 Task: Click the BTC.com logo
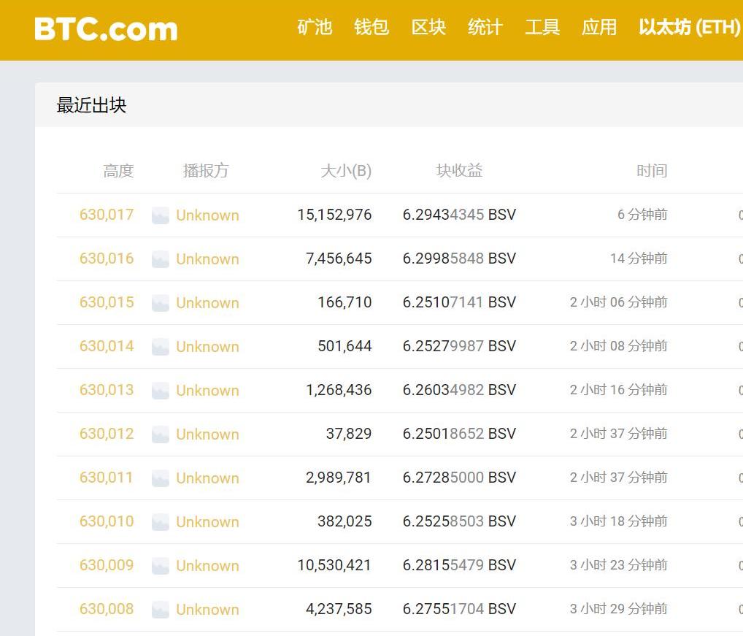(x=106, y=29)
